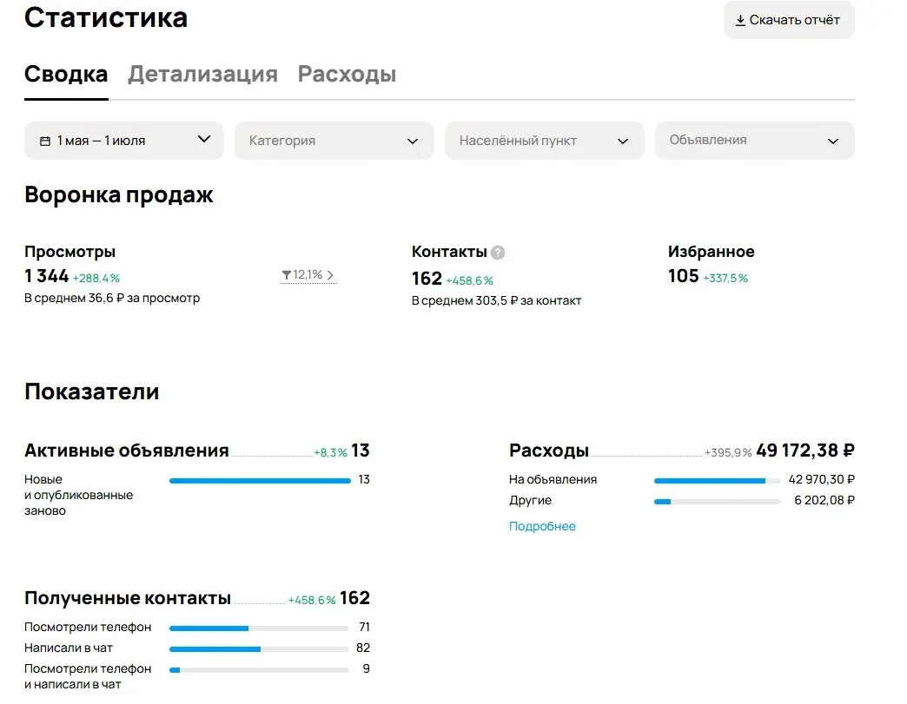This screenshot has height=704, width=907.
Task: Open the Детализация tab
Action: (x=202, y=74)
